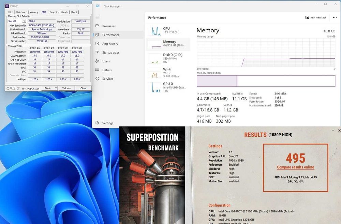Click the Run new task icon
Screen dimensions: 341x224
[307, 17]
